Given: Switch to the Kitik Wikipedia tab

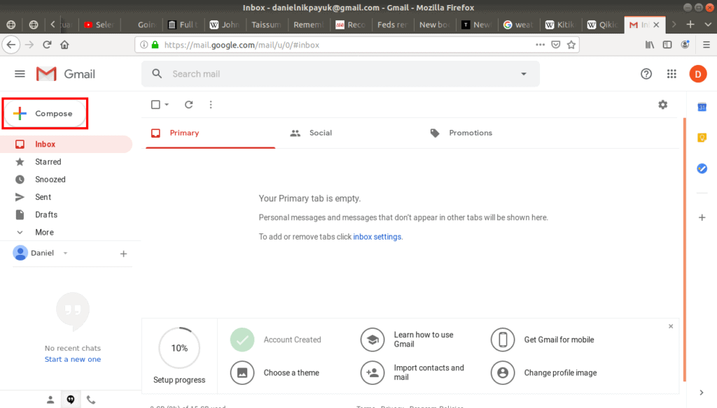Looking at the screenshot, I should 561,24.
